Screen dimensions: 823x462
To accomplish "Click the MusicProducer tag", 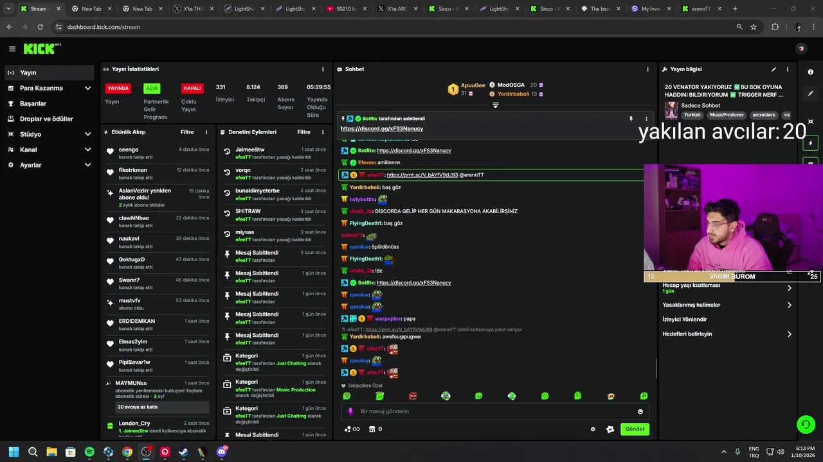I will (727, 115).
